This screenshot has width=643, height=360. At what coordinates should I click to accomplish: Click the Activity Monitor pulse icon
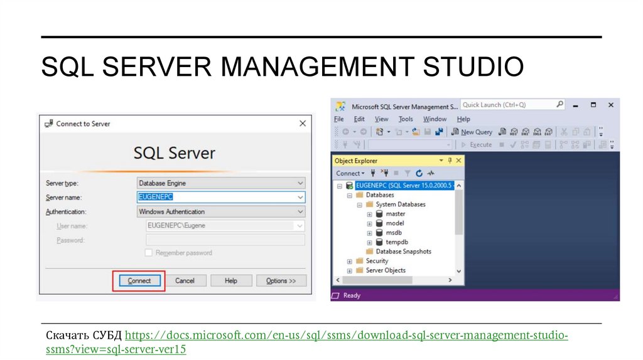click(431, 173)
